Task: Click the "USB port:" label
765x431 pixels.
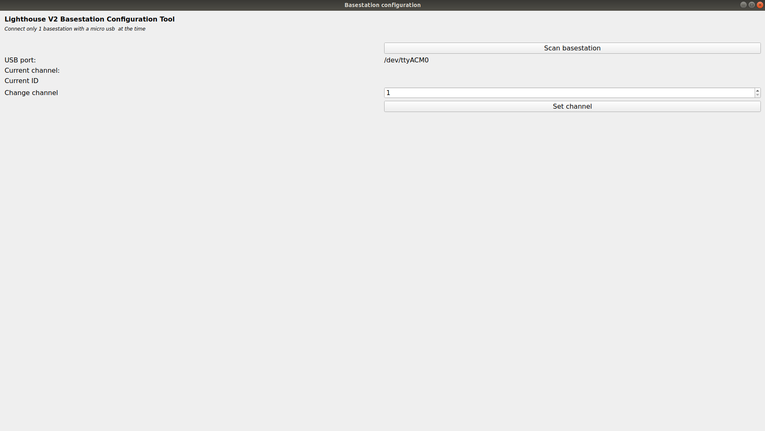Action: [x=20, y=60]
